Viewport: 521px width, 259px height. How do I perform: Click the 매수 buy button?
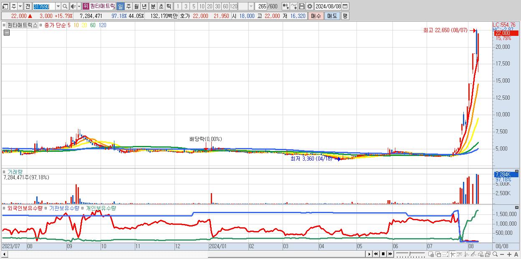(316, 16)
